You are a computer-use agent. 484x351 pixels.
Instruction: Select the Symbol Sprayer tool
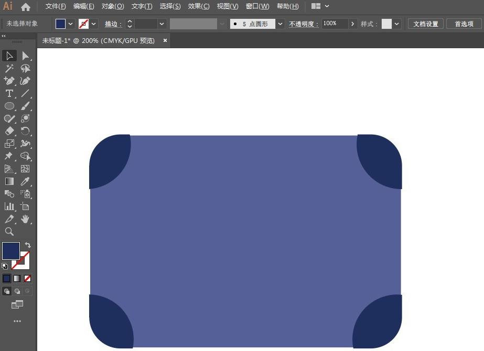[x=25, y=194]
